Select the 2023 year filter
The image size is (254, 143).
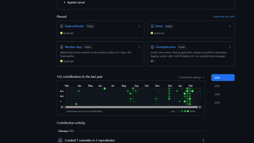(217, 103)
